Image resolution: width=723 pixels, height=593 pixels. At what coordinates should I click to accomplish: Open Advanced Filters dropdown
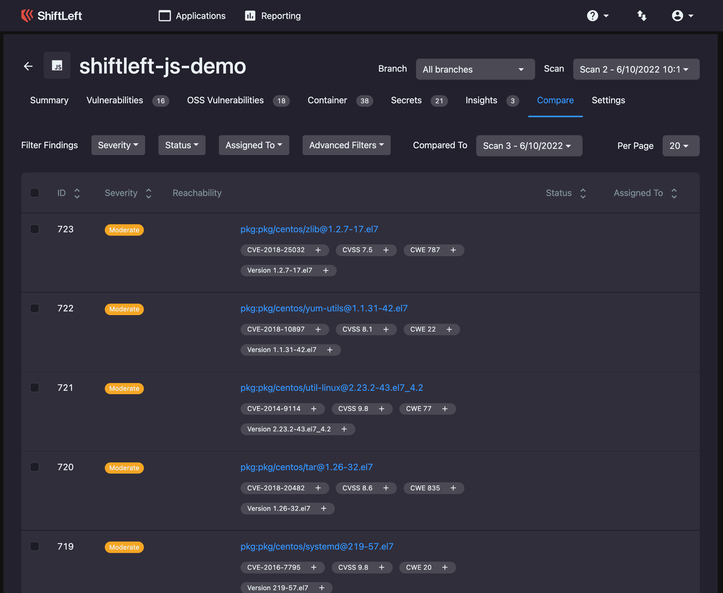[x=346, y=145]
